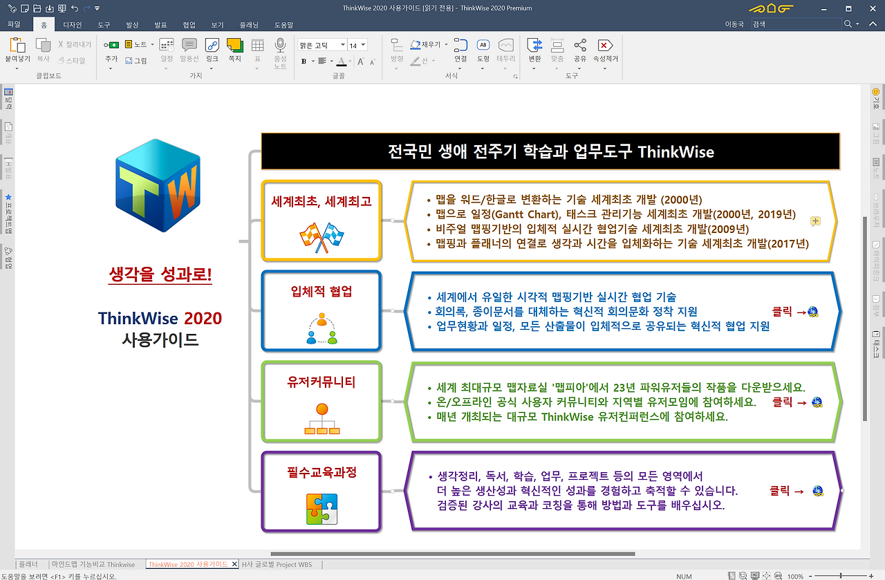The height and width of the screenshot is (580, 885).
Task: Click the globe link next to 유저커뮤니티
Action: [816, 402]
